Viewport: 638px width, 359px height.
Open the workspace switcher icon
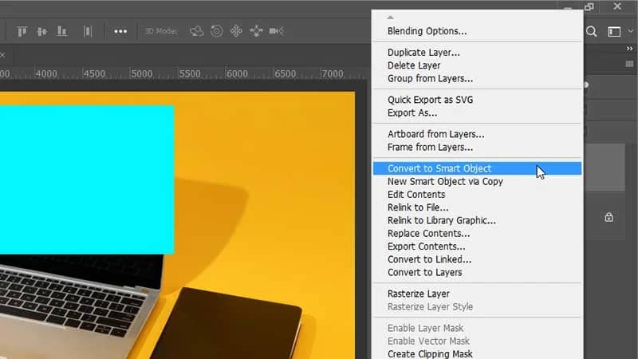click(x=614, y=32)
